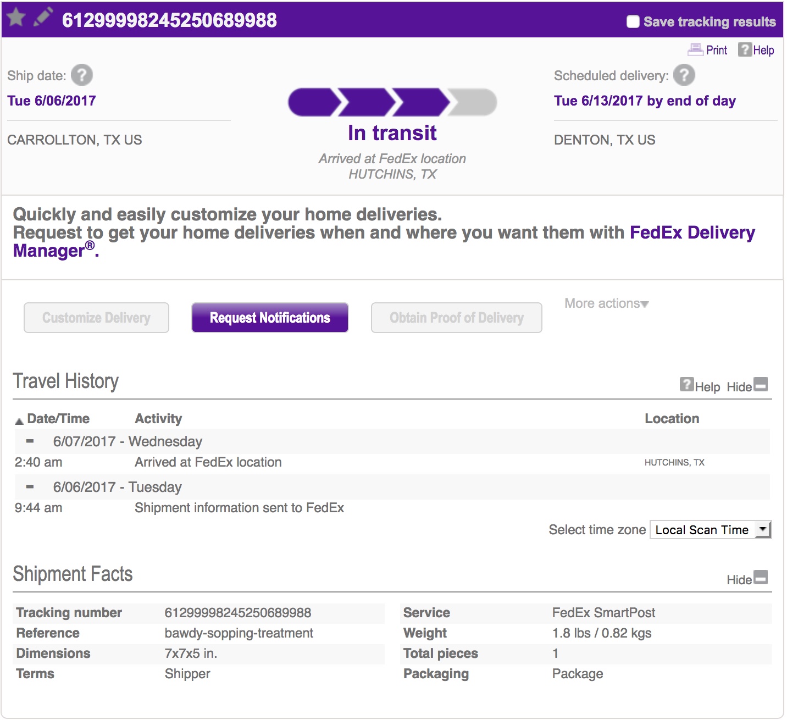Open the Select time zone dropdown

click(x=711, y=530)
